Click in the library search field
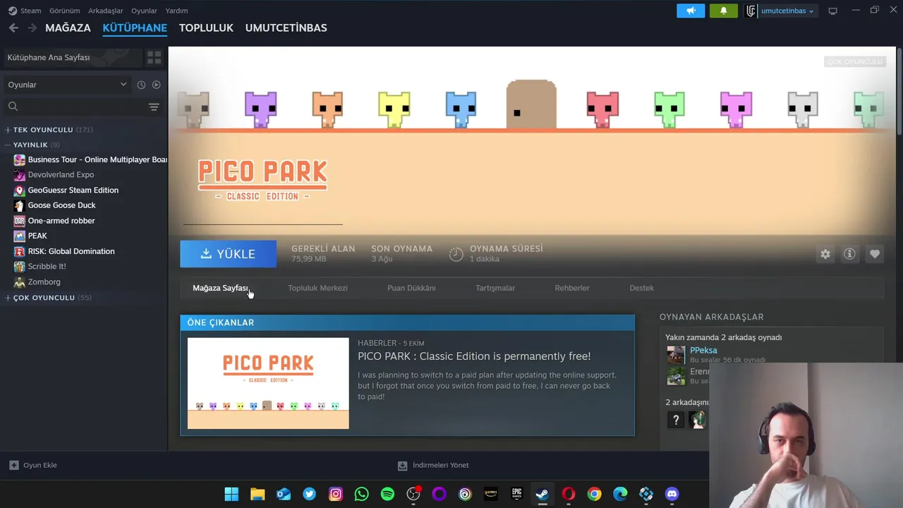Screen dimensions: 903x508 (x=74, y=107)
